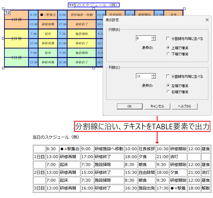213x198 pixels.
Task: Select the 左端で増減 radio option
Action: click(x=168, y=86)
